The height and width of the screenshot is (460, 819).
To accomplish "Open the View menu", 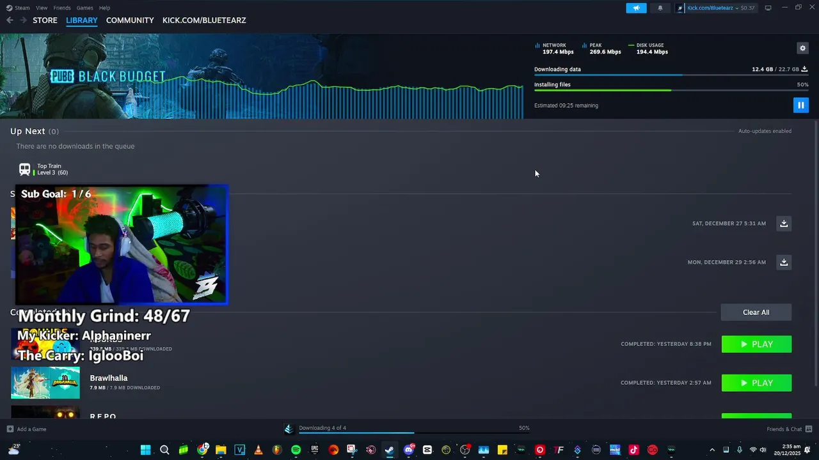I will coord(42,8).
